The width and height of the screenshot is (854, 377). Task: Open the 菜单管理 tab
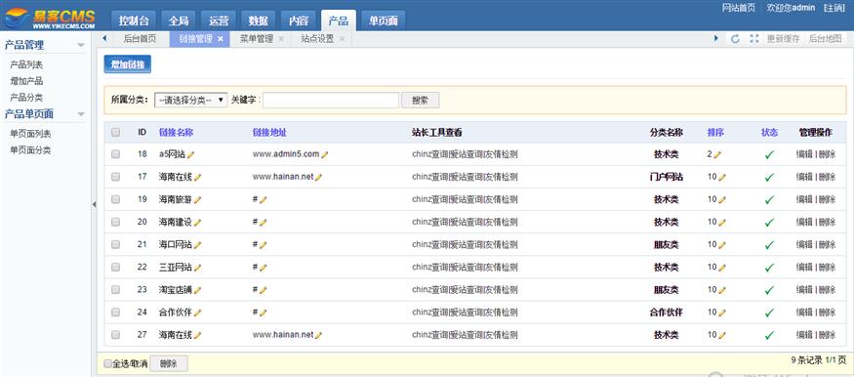[257, 39]
